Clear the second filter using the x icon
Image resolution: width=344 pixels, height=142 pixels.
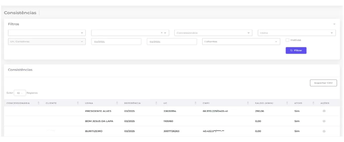point(162,33)
